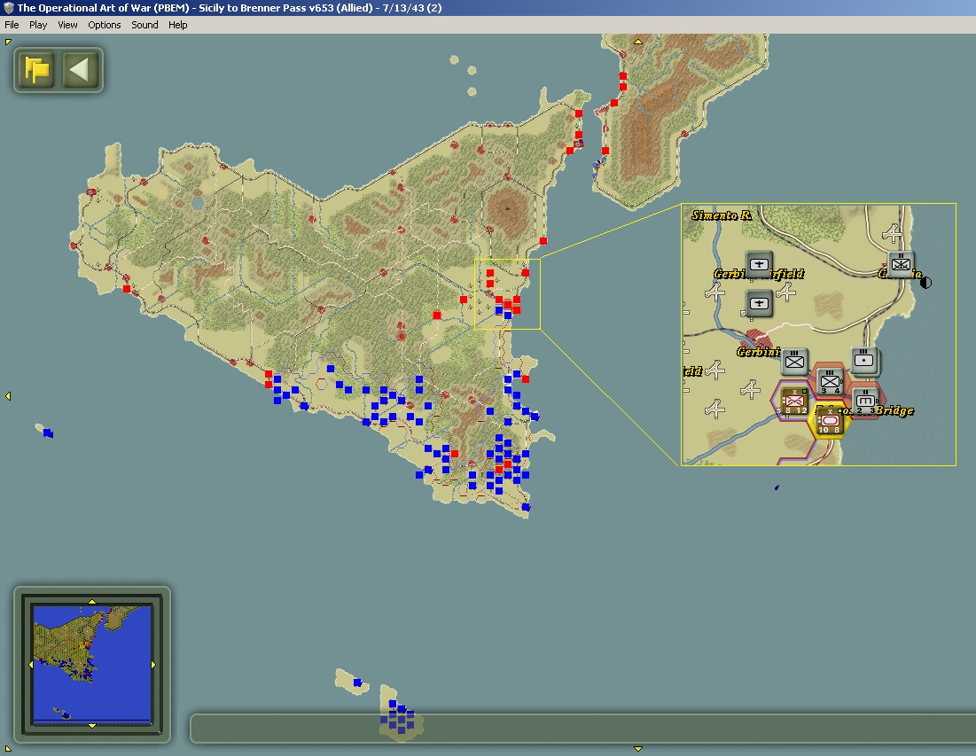Screen dimensions: 976x756
Task: Open the Options menu
Action: pos(104,25)
